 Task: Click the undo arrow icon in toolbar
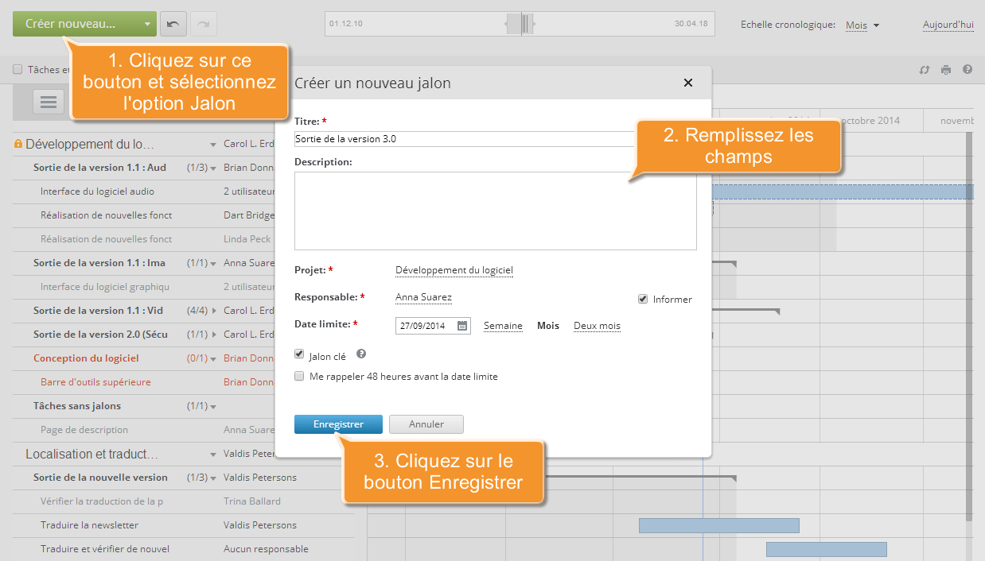point(173,24)
